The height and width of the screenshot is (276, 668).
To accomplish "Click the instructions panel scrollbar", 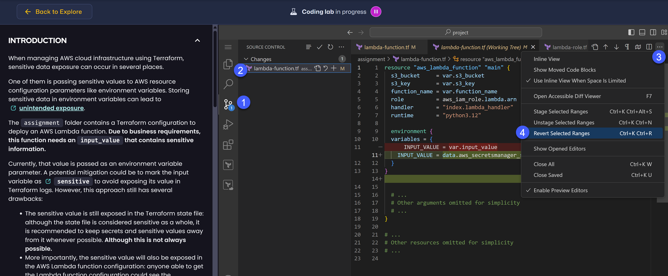I will coord(215,68).
